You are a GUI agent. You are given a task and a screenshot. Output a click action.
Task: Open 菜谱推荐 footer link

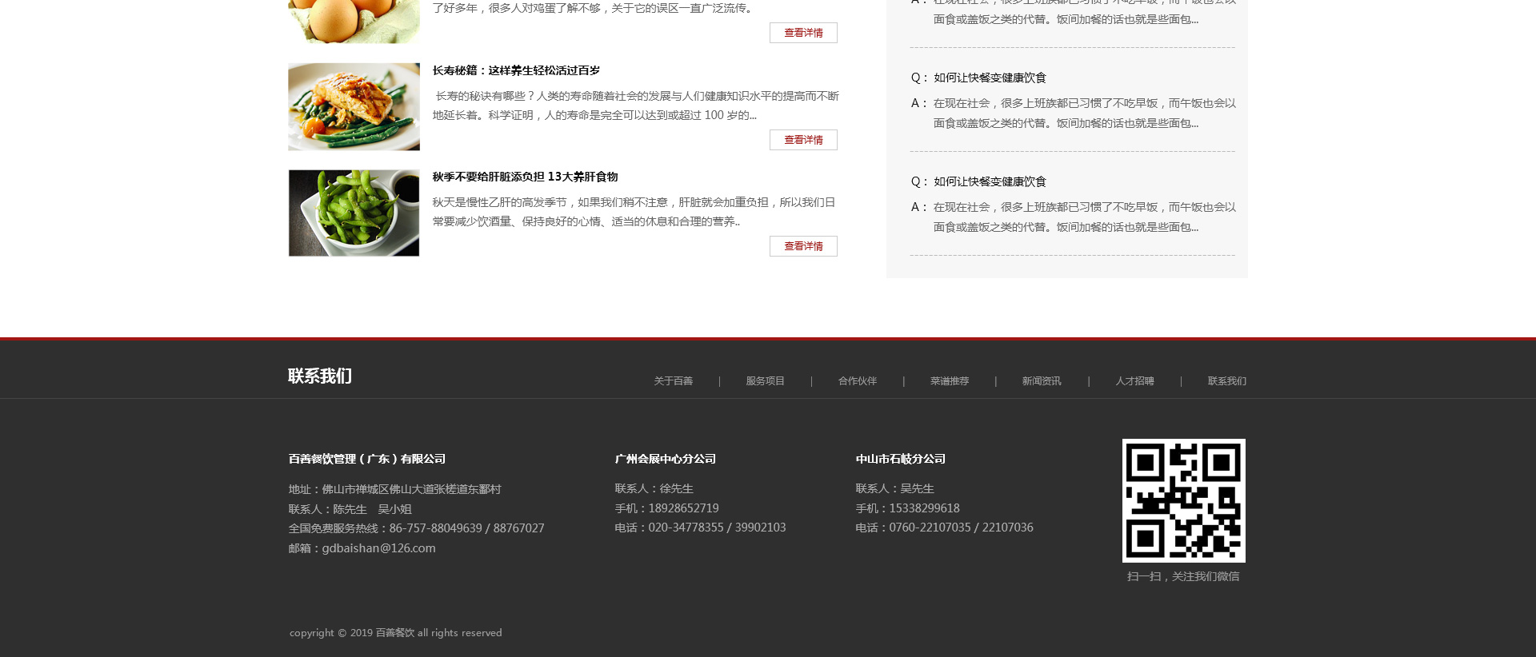click(949, 381)
